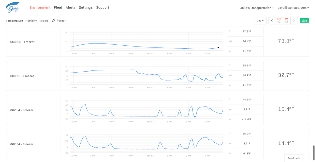Open dave@samsara.com account dropdown

293,8
